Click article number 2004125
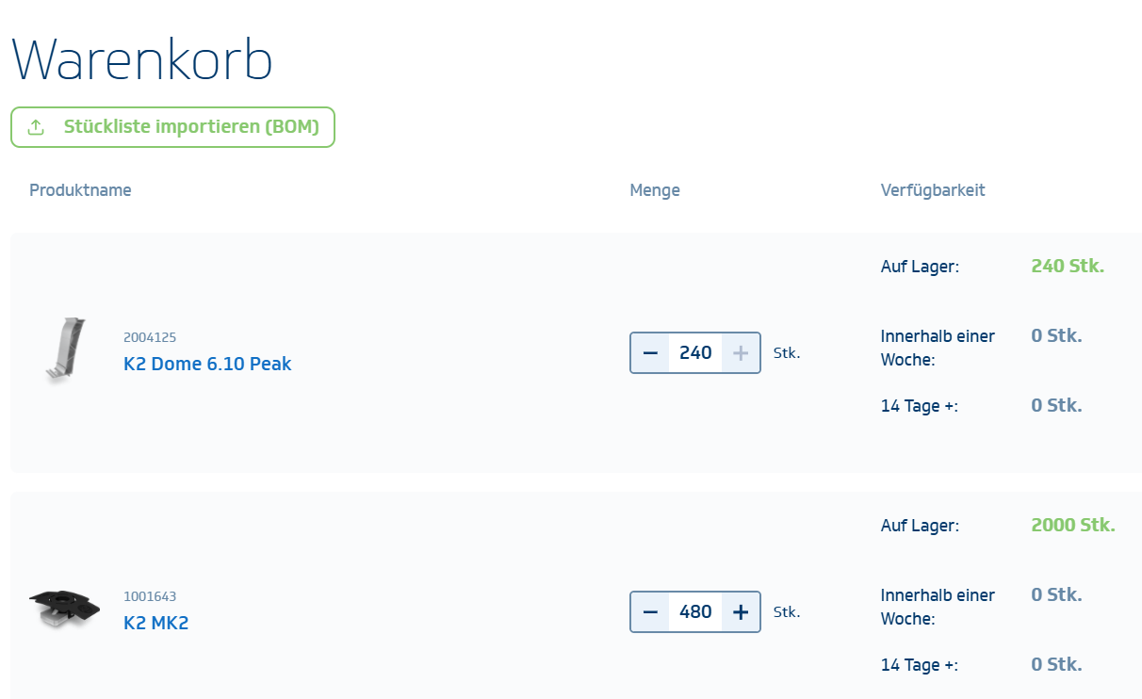1142x699 pixels. coord(150,337)
